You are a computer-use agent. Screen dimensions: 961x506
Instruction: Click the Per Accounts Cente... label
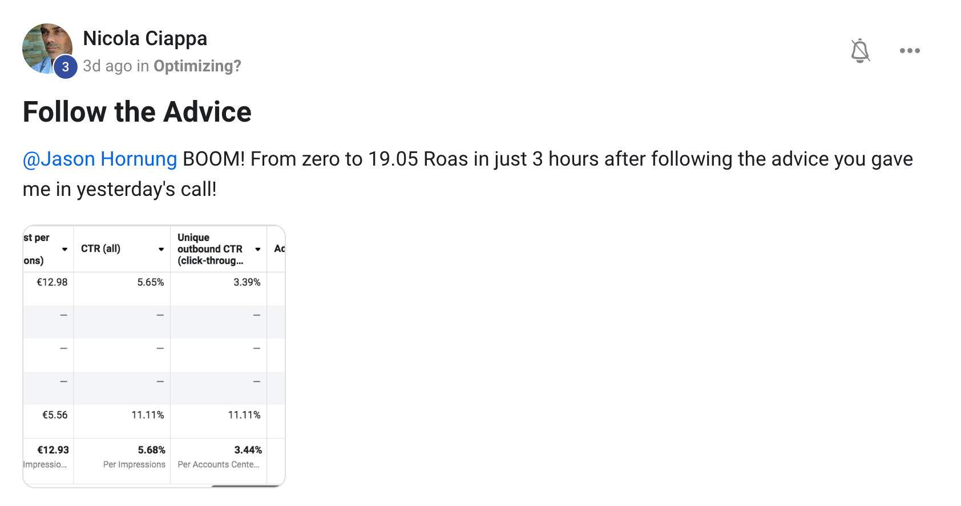point(218,465)
